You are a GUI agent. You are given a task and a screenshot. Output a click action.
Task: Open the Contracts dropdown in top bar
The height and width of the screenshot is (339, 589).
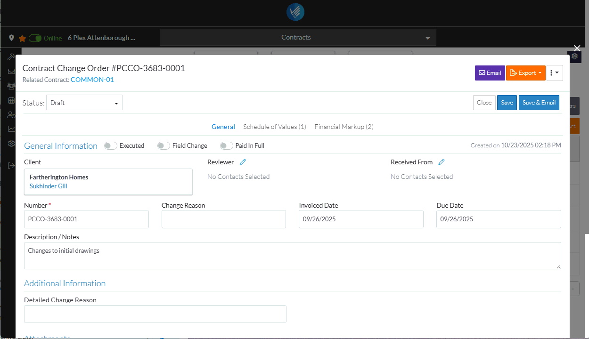pos(298,37)
